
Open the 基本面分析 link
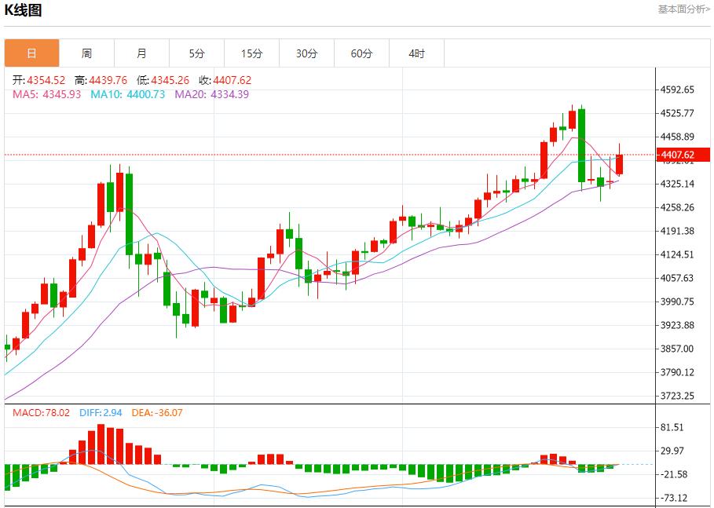coord(683,9)
